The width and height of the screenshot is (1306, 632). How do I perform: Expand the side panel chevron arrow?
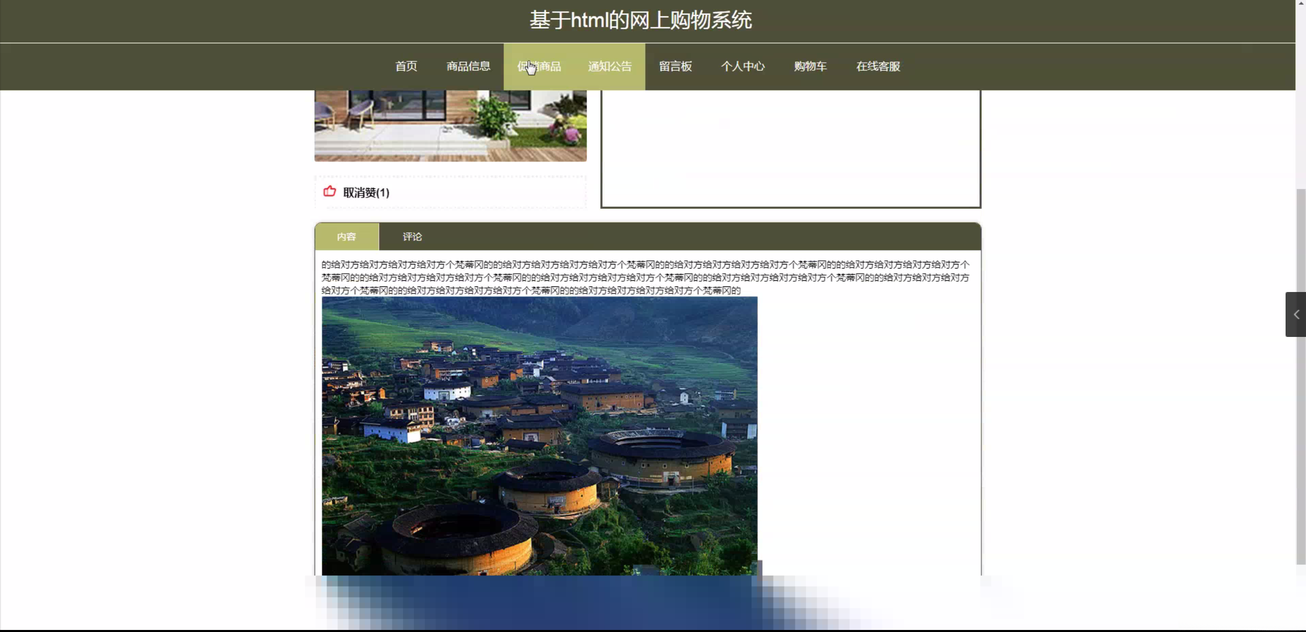click(x=1296, y=314)
